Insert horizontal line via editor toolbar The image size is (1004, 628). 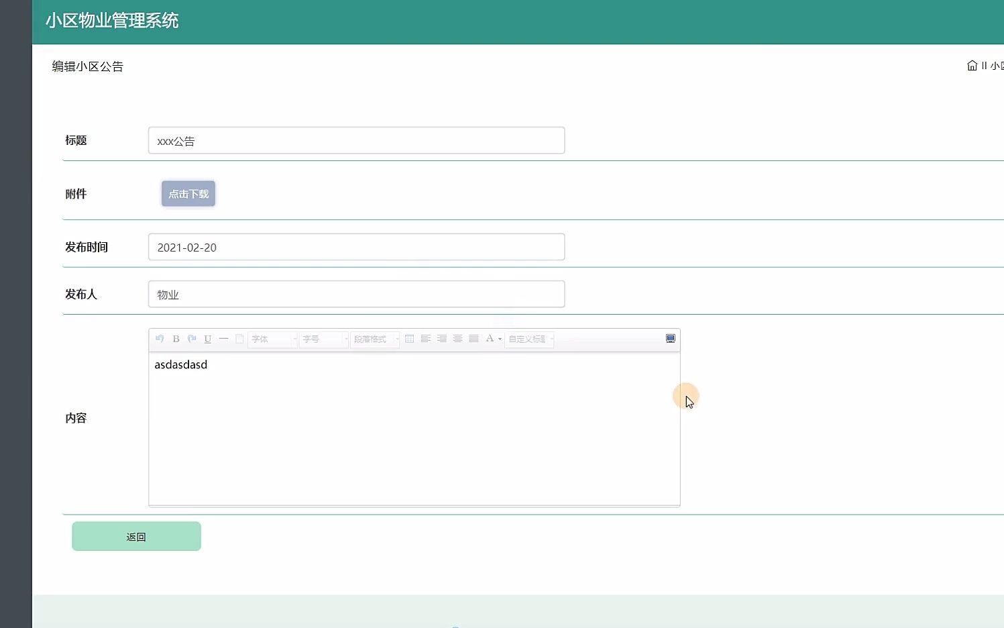point(223,339)
